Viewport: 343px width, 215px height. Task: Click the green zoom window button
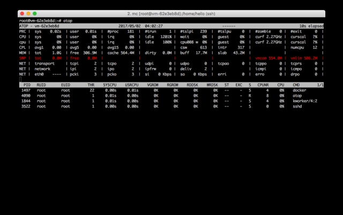coord(34,13)
